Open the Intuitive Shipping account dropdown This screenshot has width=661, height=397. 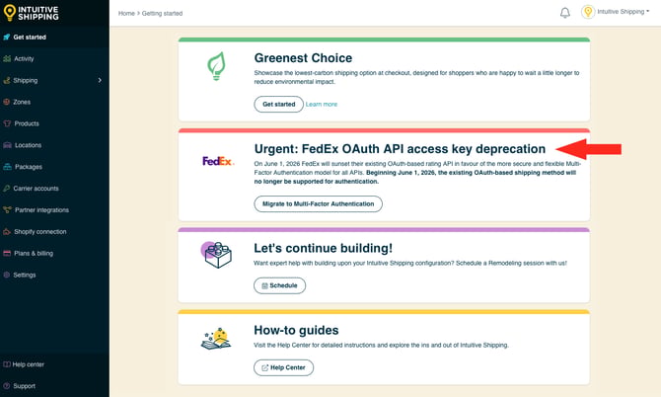624,12
